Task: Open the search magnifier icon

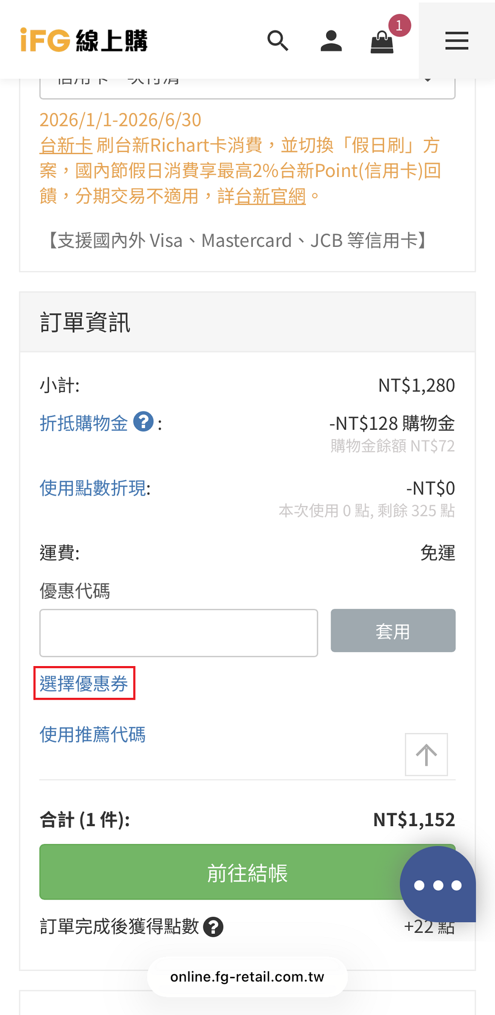Action: tap(278, 41)
